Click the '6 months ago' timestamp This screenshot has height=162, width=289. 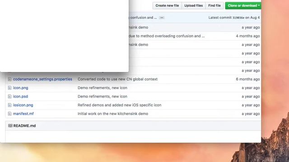coord(248,79)
